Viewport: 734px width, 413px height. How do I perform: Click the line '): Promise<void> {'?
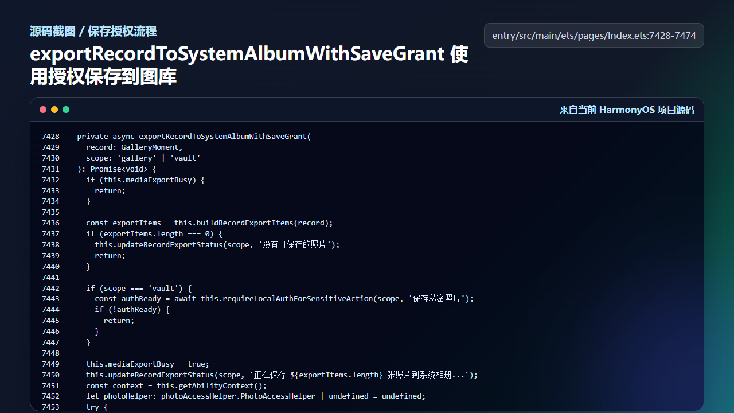116,169
